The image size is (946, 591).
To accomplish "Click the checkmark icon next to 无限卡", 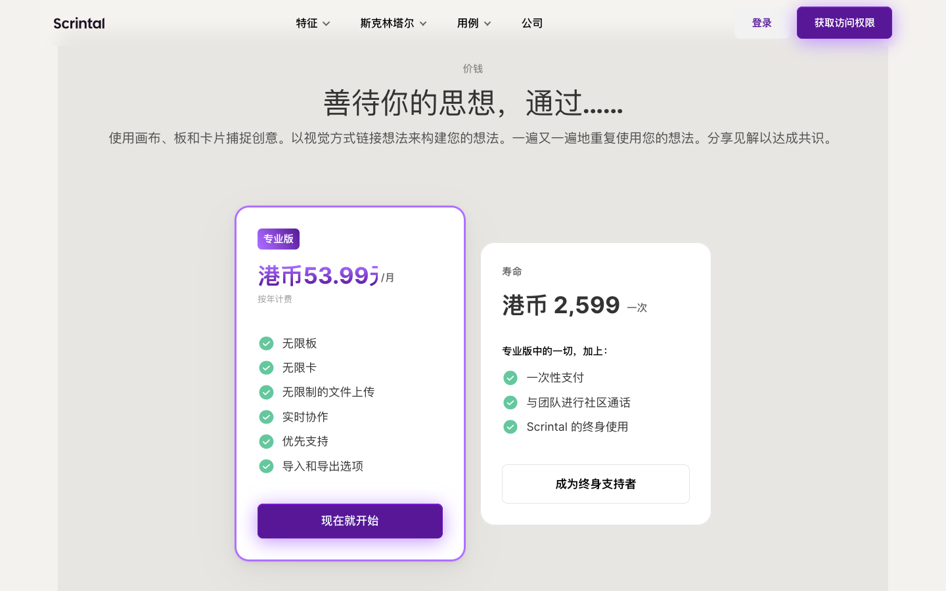I will [x=266, y=368].
